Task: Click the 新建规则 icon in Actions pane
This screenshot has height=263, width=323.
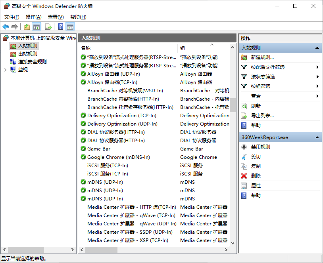Action: pos(243,57)
